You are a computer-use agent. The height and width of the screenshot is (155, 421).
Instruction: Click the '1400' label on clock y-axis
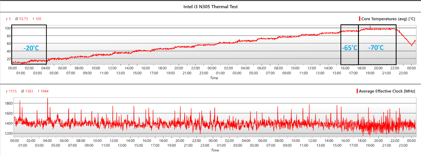click(9, 123)
